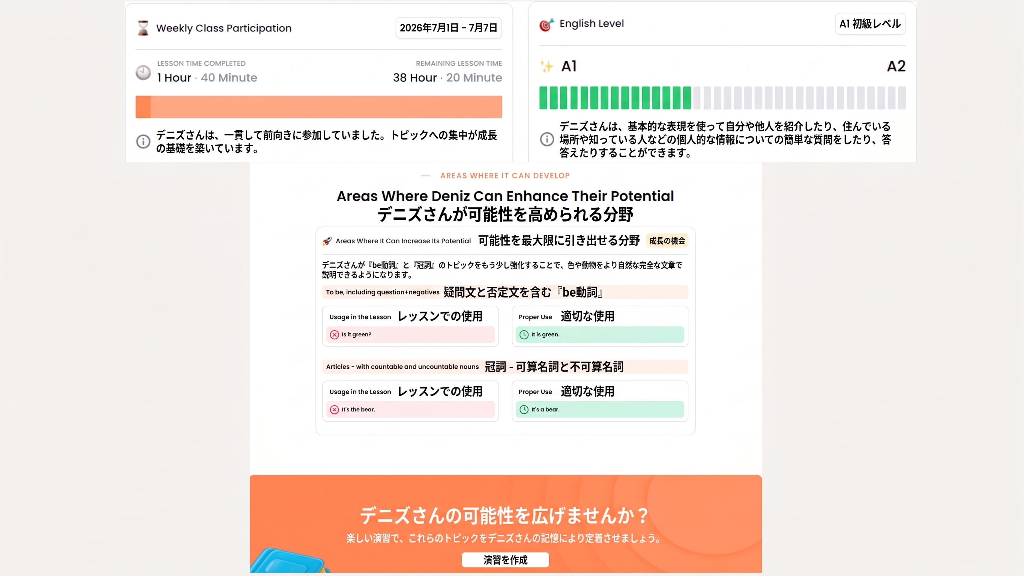This screenshot has height=576, width=1024.
Task: Click the orange lesson time progress bar
Action: (x=318, y=107)
